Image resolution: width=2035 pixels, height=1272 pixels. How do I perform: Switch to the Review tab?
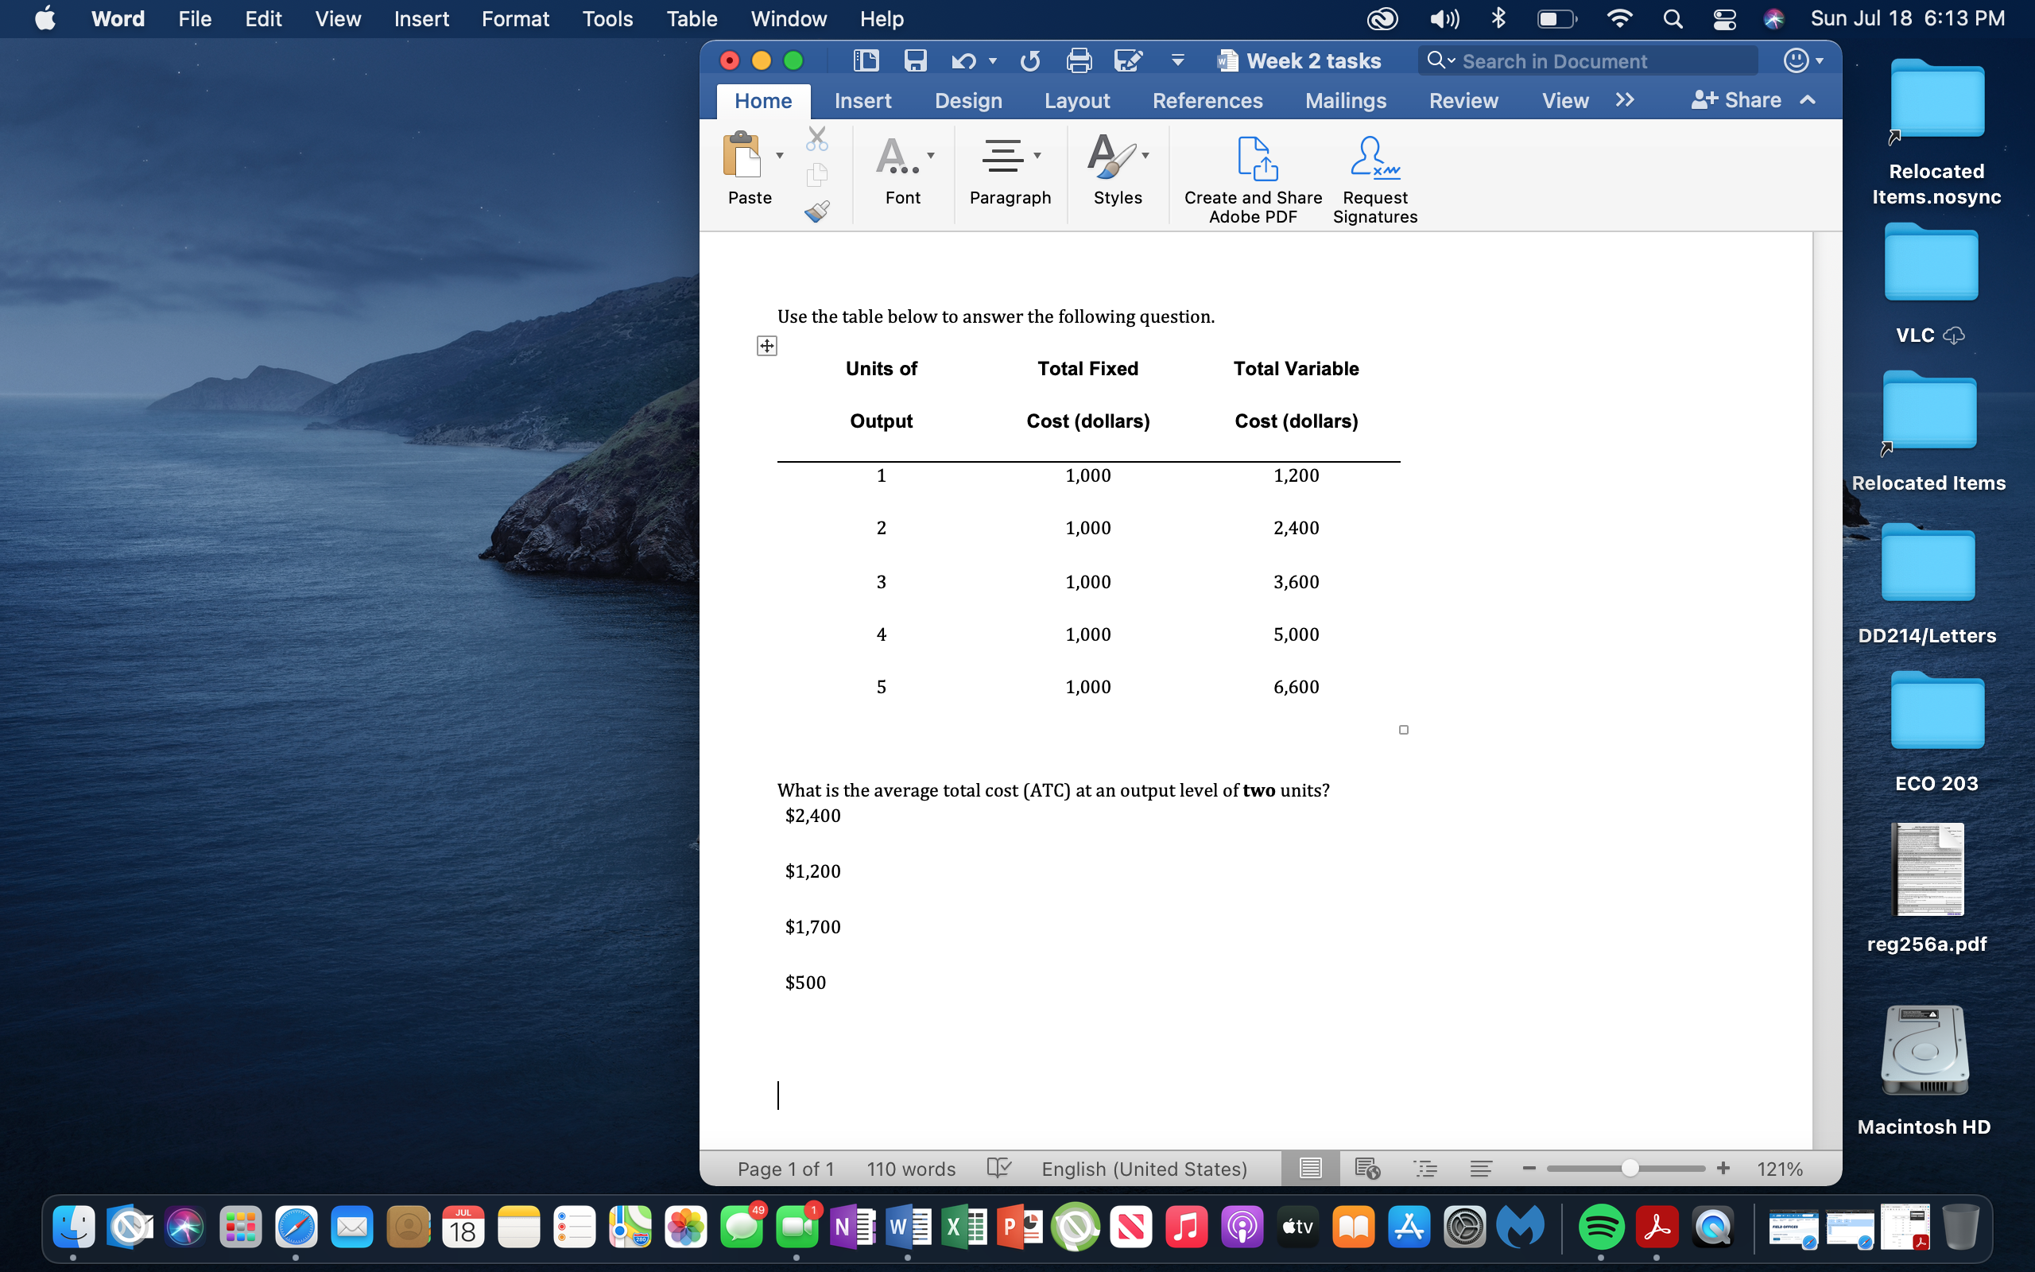pyautogui.click(x=1463, y=100)
